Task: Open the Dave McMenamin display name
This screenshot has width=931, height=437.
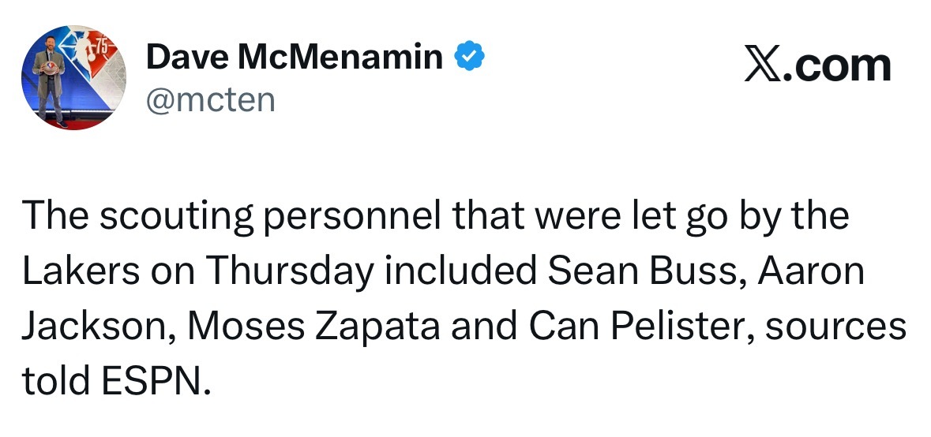Action: tap(295, 58)
